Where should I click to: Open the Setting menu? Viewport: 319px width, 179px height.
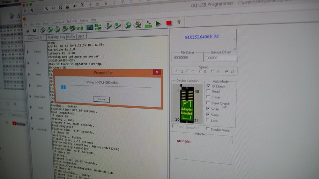(x=84, y=20)
